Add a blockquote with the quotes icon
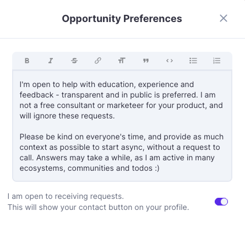Image resolution: width=245 pixels, height=227 pixels. [x=146, y=61]
